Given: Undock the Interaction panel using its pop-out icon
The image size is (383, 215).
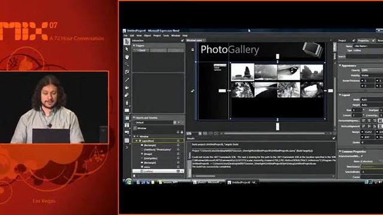Looking at the screenshot, I should coord(183,41).
